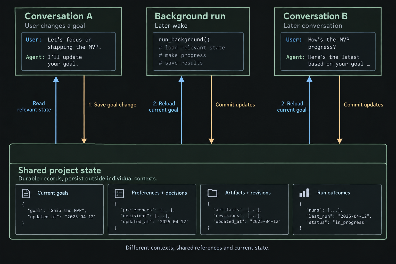Click the "status": "in_progress" line
The height and width of the screenshot is (264, 396).
[x=336, y=222]
